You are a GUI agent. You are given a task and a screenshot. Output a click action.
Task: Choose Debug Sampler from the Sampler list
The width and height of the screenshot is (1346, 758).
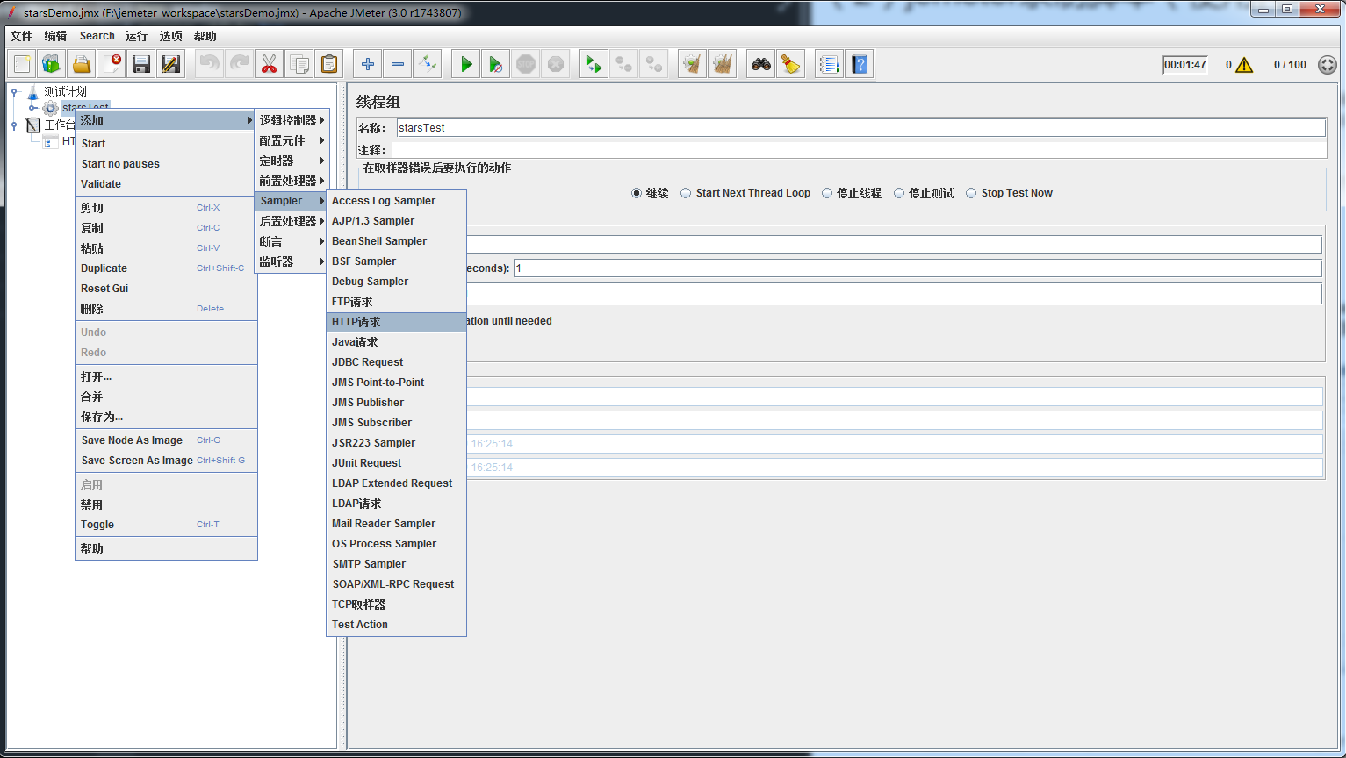[396, 282]
